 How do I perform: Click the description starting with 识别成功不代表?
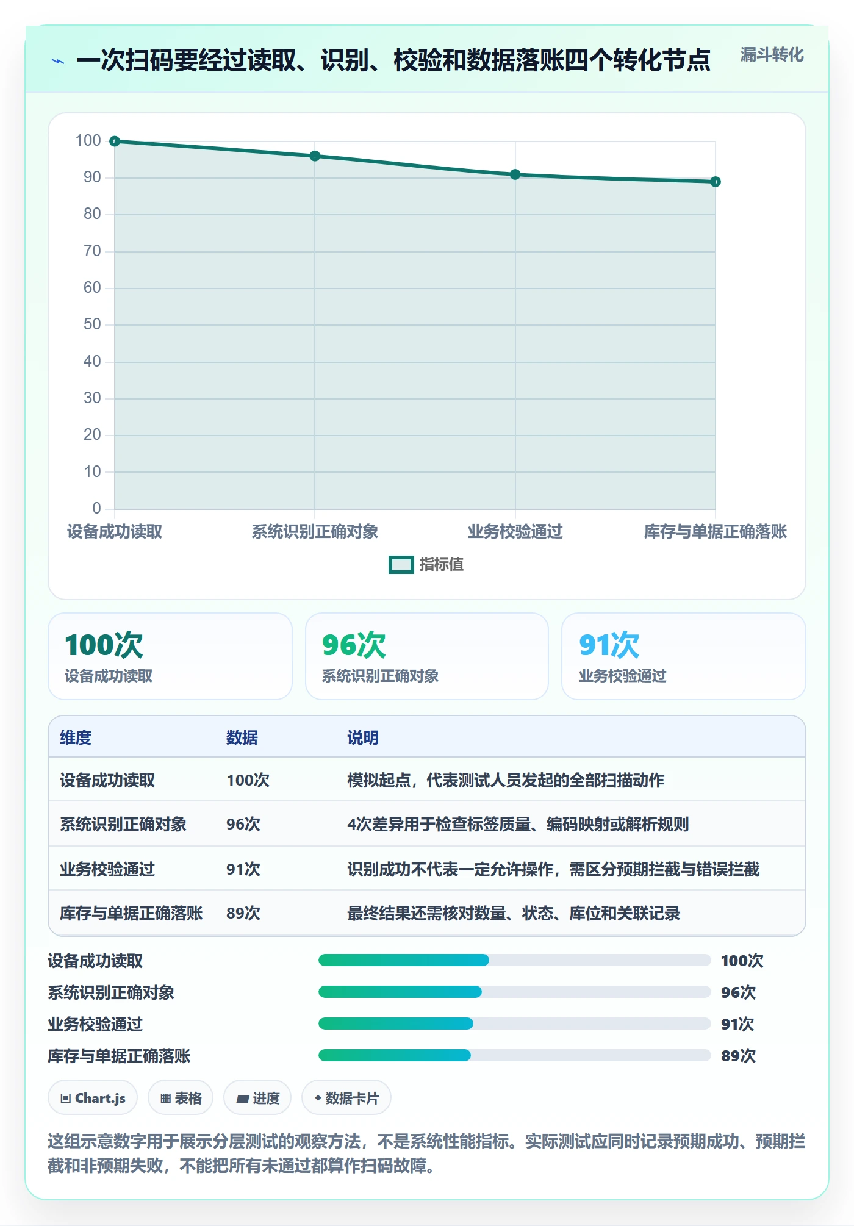[553, 869]
